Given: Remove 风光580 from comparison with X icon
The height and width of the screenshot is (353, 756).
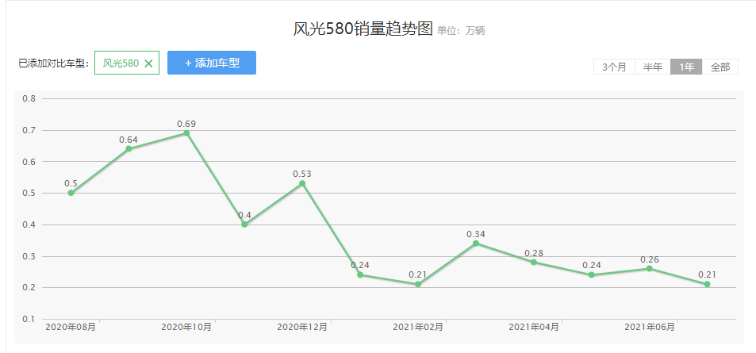Looking at the screenshot, I should [x=148, y=63].
